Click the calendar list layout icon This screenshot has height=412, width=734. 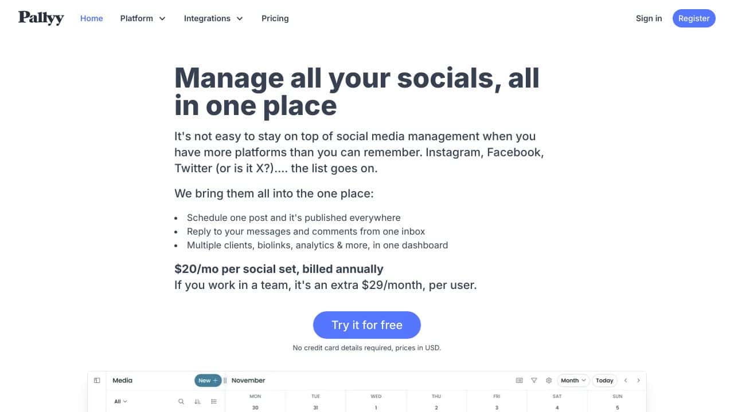point(520,381)
